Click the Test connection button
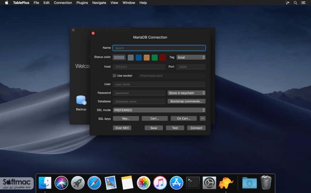The image size is (311, 193). 175,128
